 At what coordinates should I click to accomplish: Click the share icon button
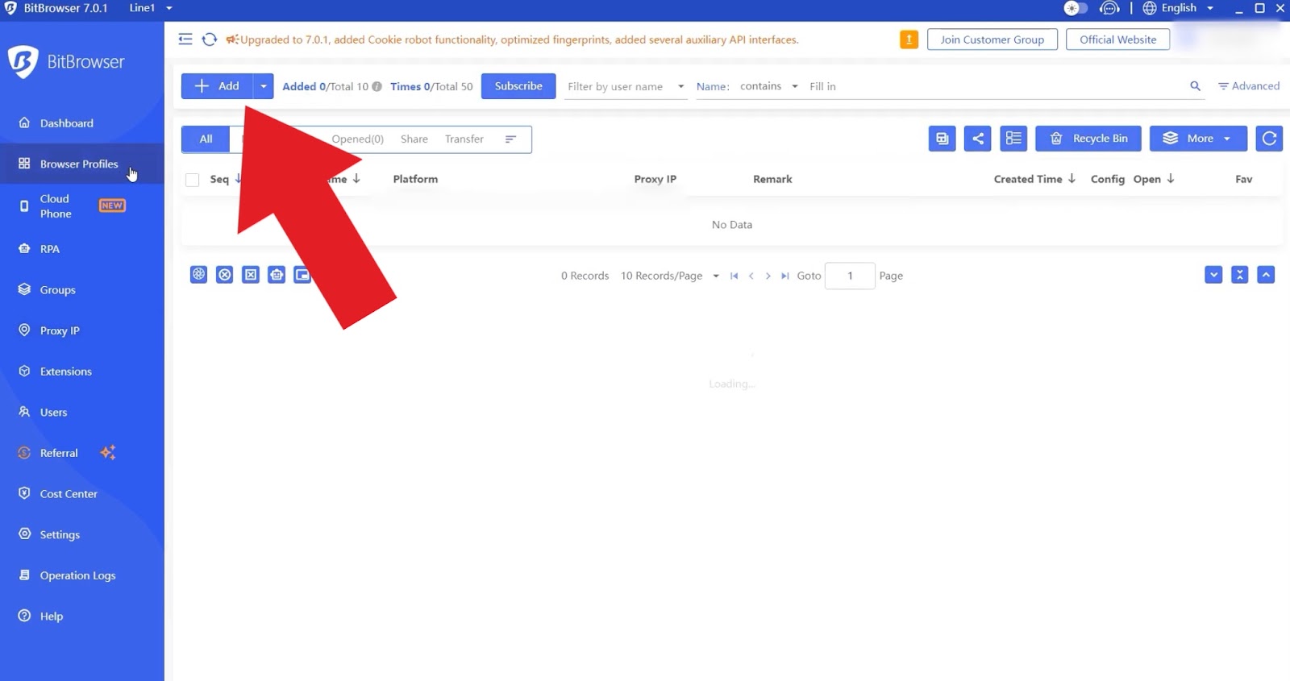pyautogui.click(x=978, y=139)
